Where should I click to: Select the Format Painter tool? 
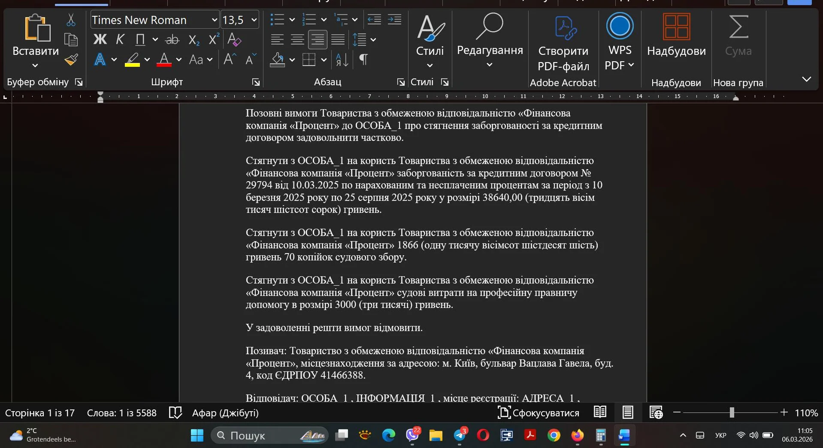[x=71, y=60]
